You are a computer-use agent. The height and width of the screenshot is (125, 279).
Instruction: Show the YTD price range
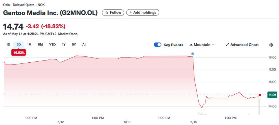pyautogui.click(x=52, y=44)
